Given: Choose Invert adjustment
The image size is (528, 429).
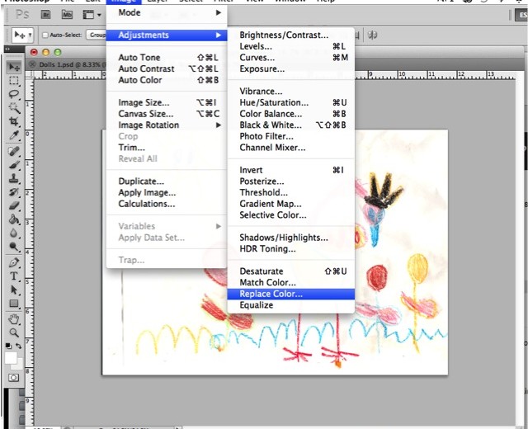Looking at the screenshot, I should [x=291, y=170].
